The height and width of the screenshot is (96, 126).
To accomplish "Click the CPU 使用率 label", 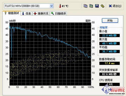I will [x=106, y=80].
